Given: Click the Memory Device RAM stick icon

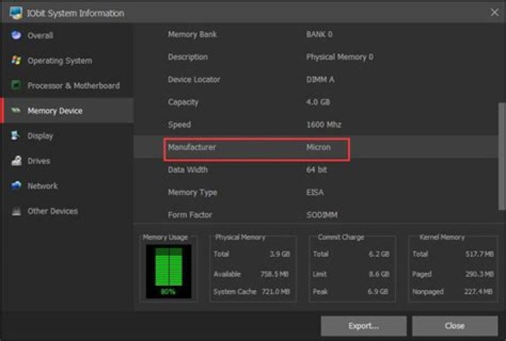Looking at the screenshot, I should [15, 110].
